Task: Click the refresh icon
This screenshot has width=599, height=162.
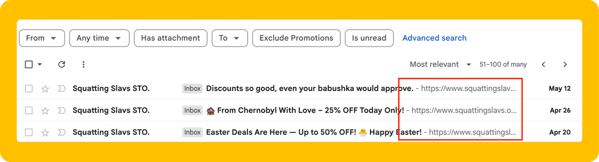Action: pos(61,64)
